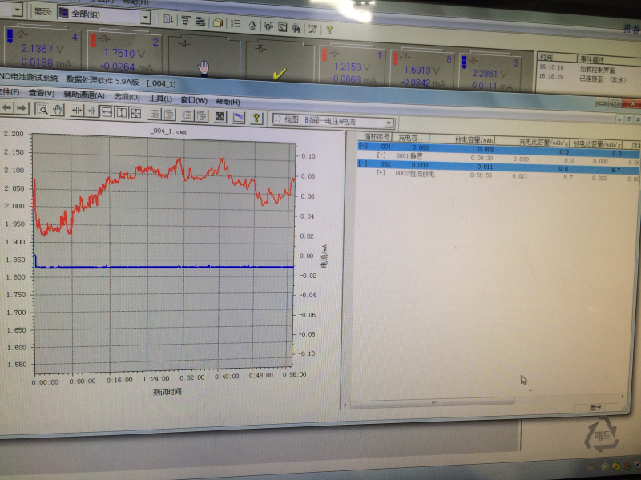
Task: Click the back arrow in data toolbar
Action: click(x=7, y=107)
